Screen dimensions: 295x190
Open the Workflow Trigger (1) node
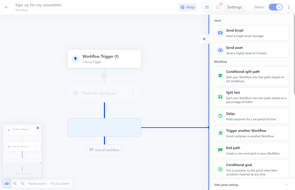point(104,58)
